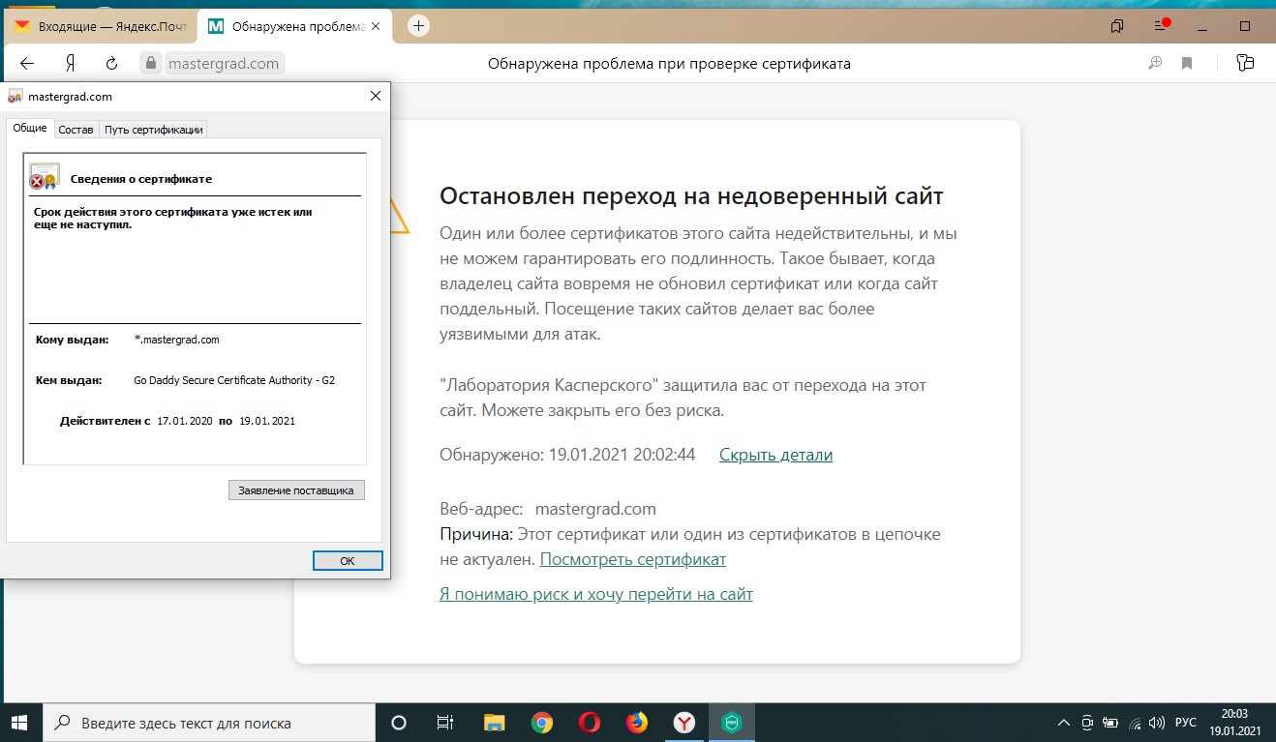Reload the mastergrad.com page

111,64
